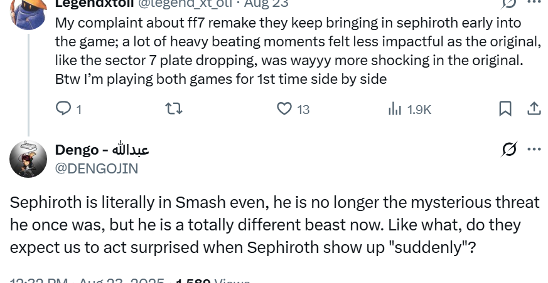
Task: Like the tweet with 13 likes
Action: coord(284,109)
